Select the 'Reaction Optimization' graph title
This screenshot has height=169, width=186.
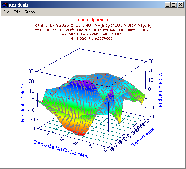[93, 20]
